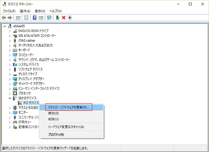
Task: Maximize the デバイス マネージャー window
Action: pos(190,4)
